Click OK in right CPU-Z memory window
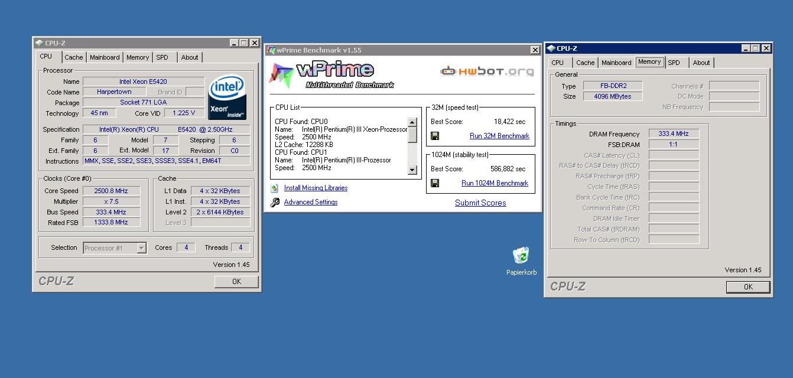The height and width of the screenshot is (378, 793). (x=748, y=287)
